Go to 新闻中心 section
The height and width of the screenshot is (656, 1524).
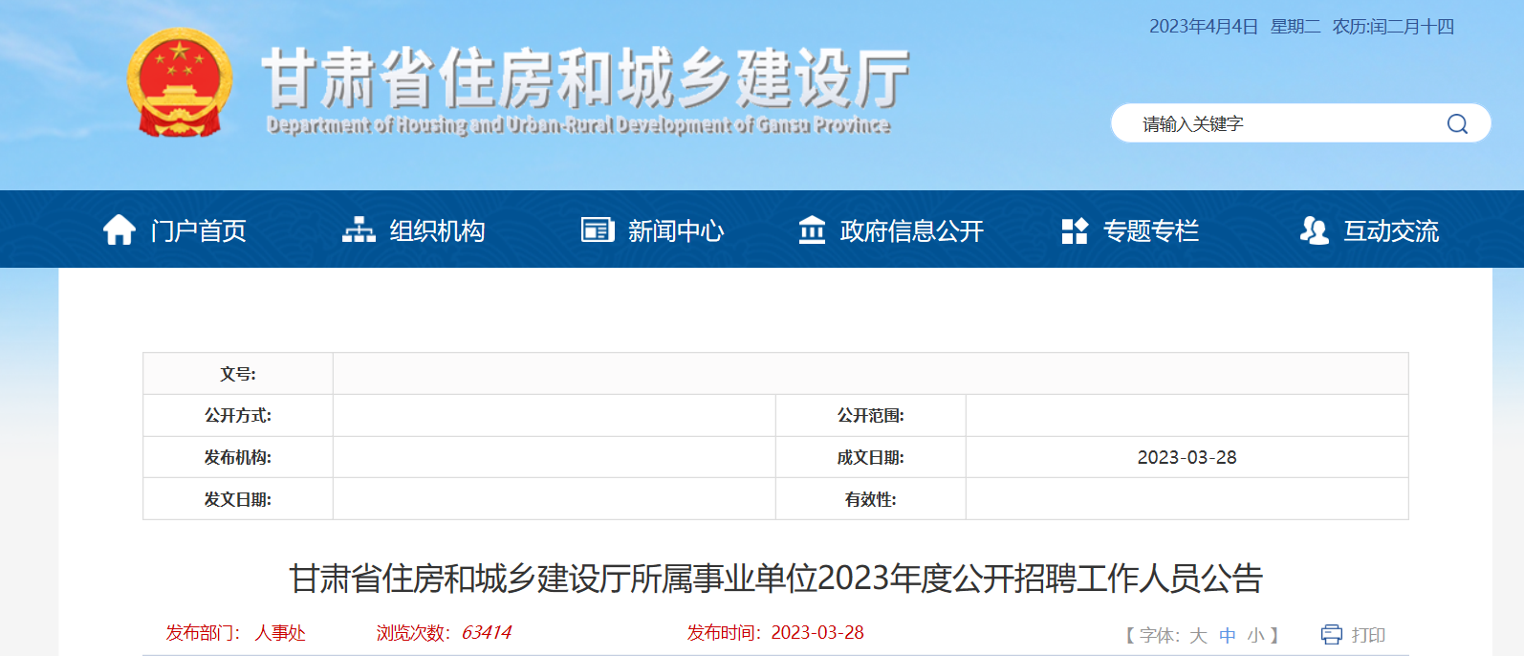[675, 230]
